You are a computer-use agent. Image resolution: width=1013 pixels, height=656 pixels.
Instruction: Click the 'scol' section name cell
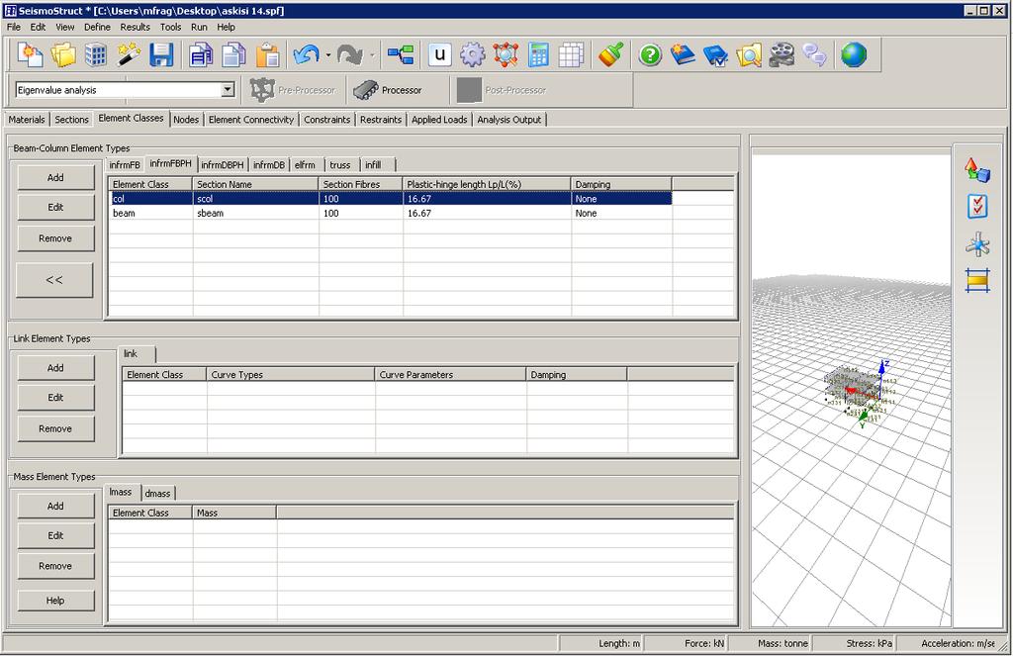click(x=256, y=199)
